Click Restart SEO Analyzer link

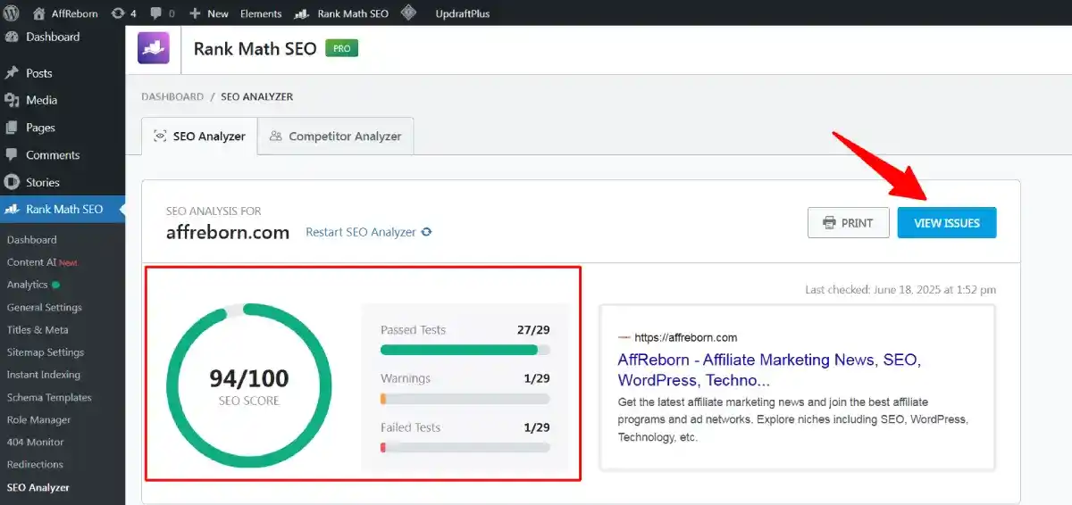(x=369, y=232)
